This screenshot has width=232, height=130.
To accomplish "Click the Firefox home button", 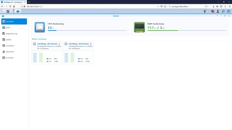I will tap(14, 6).
